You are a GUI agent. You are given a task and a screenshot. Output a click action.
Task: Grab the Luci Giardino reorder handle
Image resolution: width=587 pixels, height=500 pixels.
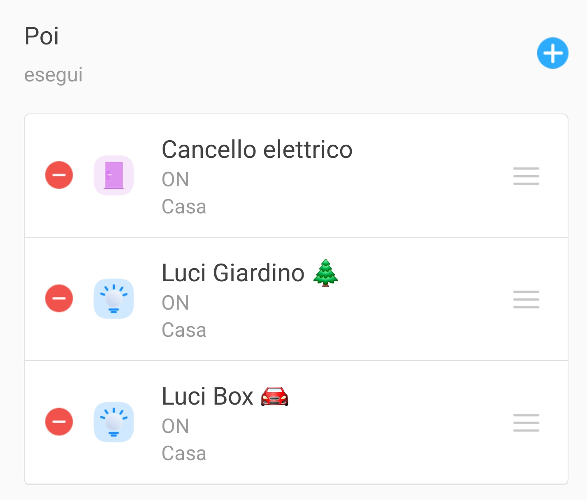coord(526,299)
